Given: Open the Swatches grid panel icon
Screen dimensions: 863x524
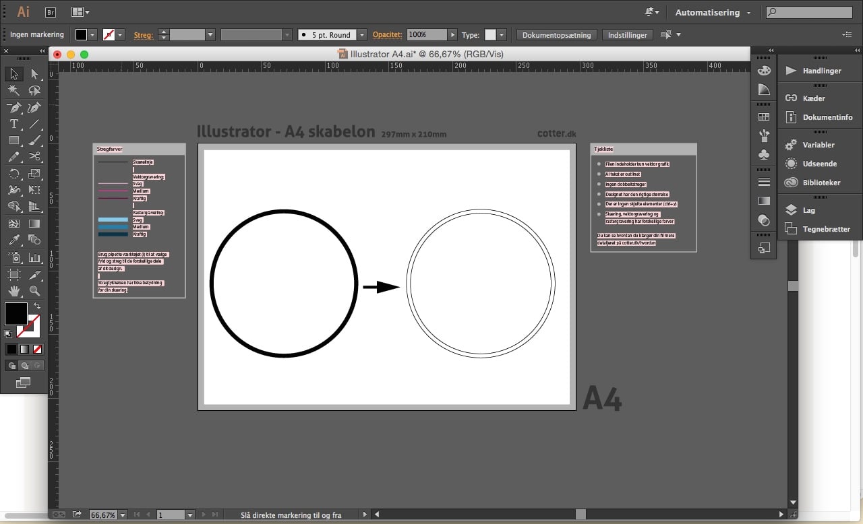Looking at the screenshot, I should [x=764, y=117].
